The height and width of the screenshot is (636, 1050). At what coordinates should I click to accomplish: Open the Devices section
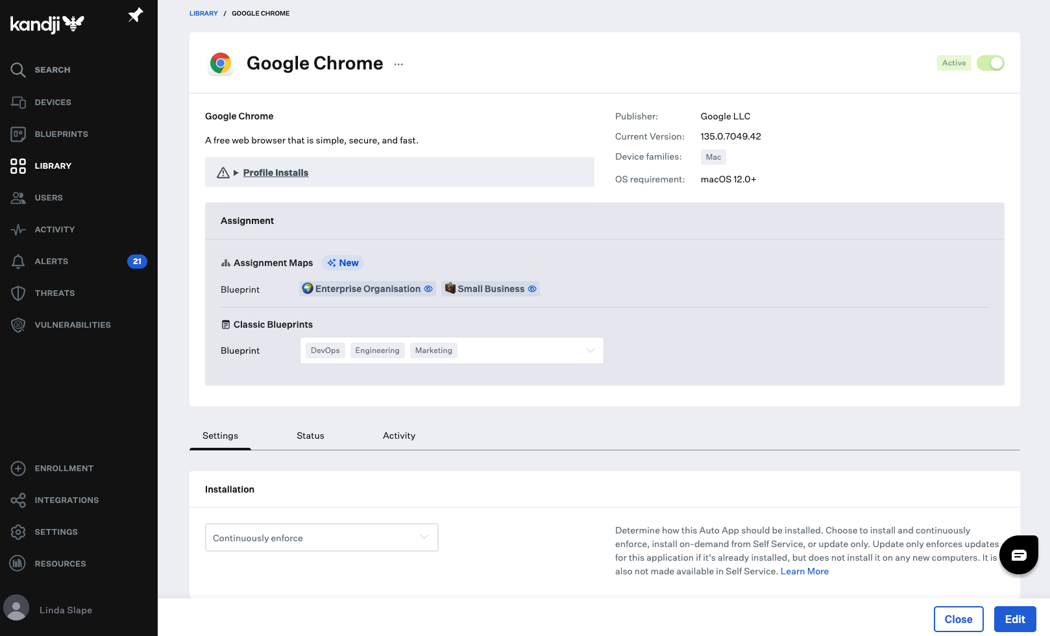53,103
